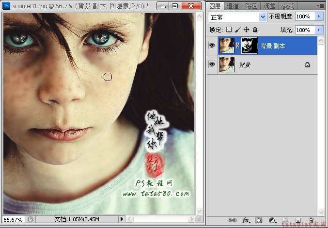The image size is (328, 228).
Task: Click the 不透明度 label
Action: pyautogui.click(x=281, y=16)
